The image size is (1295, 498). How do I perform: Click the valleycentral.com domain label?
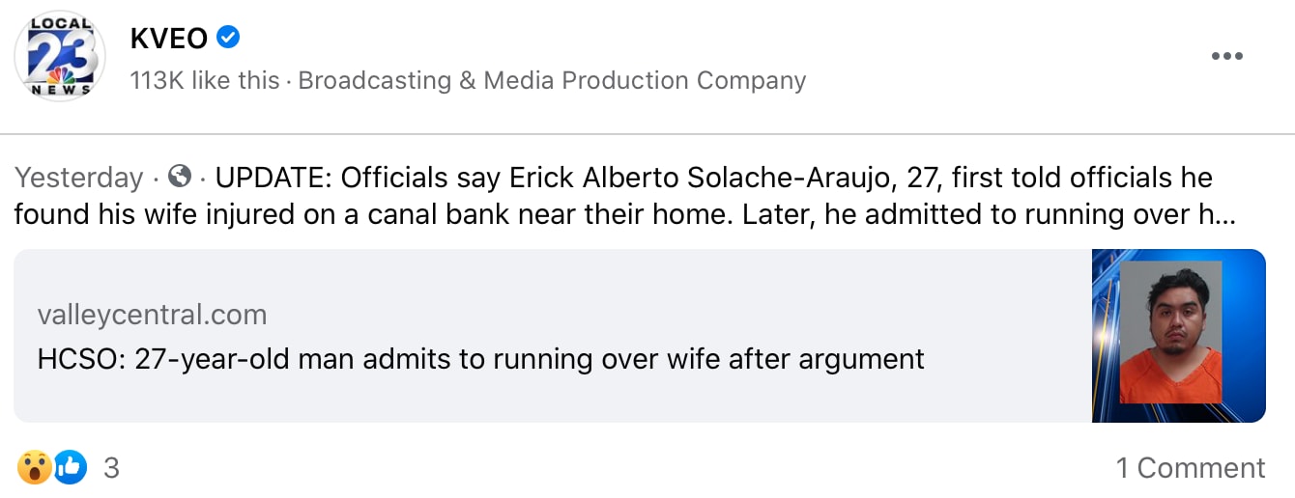pyautogui.click(x=152, y=315)
